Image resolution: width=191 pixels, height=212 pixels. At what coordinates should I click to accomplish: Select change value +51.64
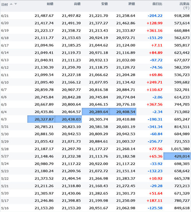(x=155, y=193)
